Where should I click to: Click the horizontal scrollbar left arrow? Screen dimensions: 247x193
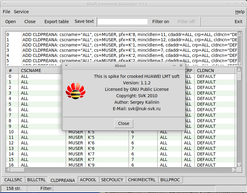[8, 170]
